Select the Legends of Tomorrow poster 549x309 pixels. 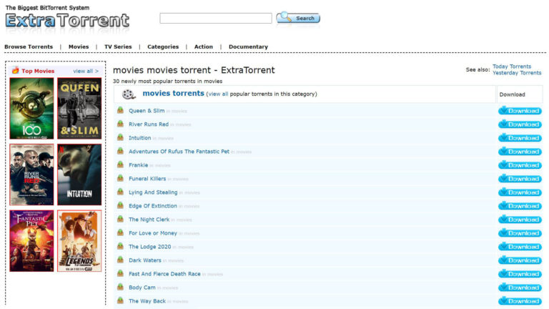pyautogui.click(x=79, y=241)
